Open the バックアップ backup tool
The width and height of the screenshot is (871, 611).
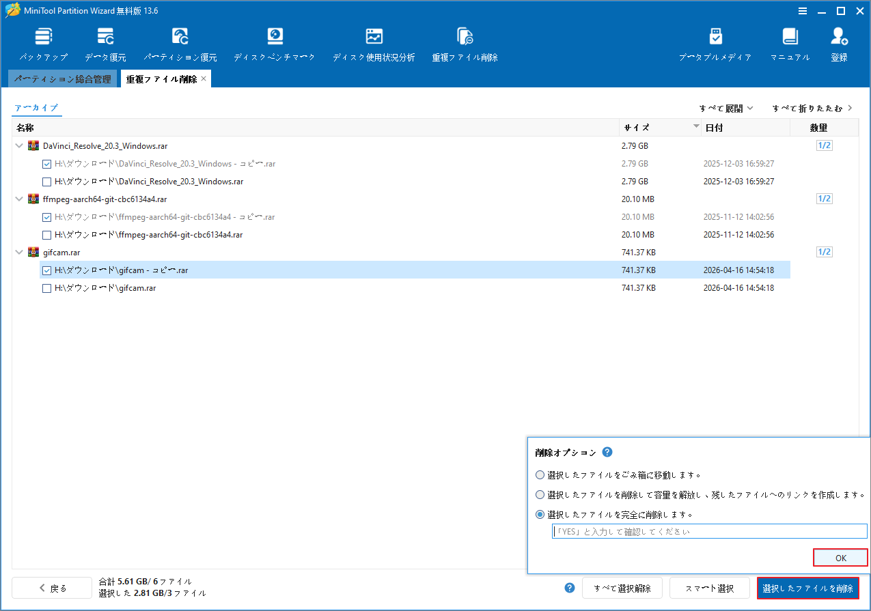[x=43, y=45]
